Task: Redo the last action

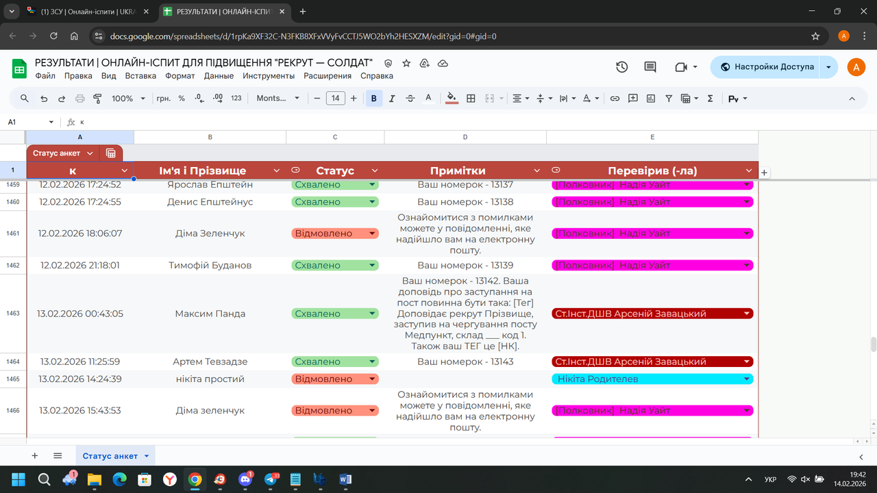Action: tap(62, 99)
